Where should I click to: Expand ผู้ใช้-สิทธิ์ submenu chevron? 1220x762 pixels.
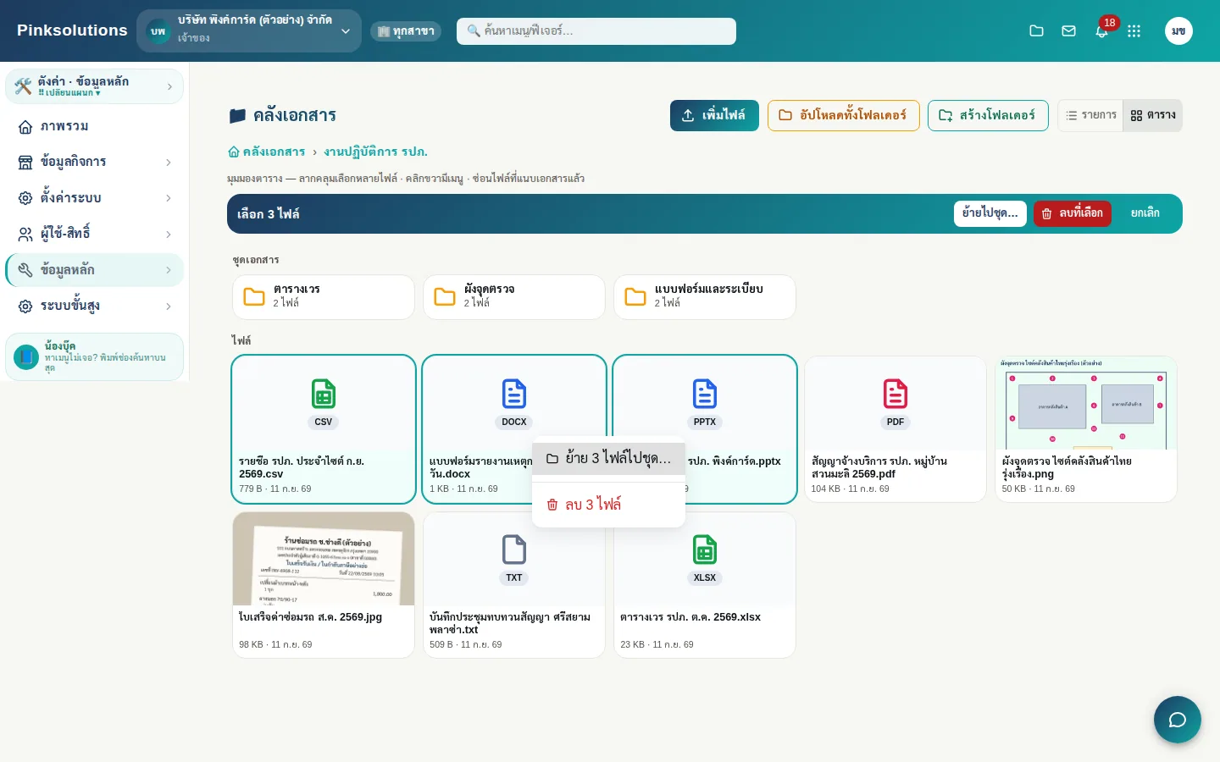tap(169, 235)
